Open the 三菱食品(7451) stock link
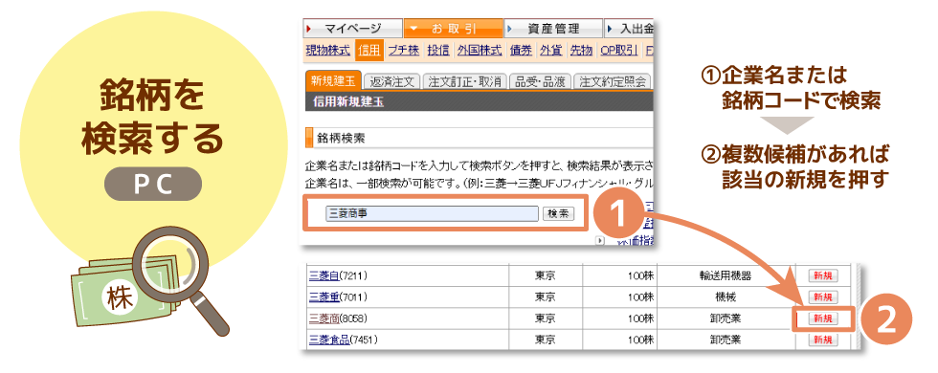This screenshot has height=373, width=938. [x=344, y=340]
